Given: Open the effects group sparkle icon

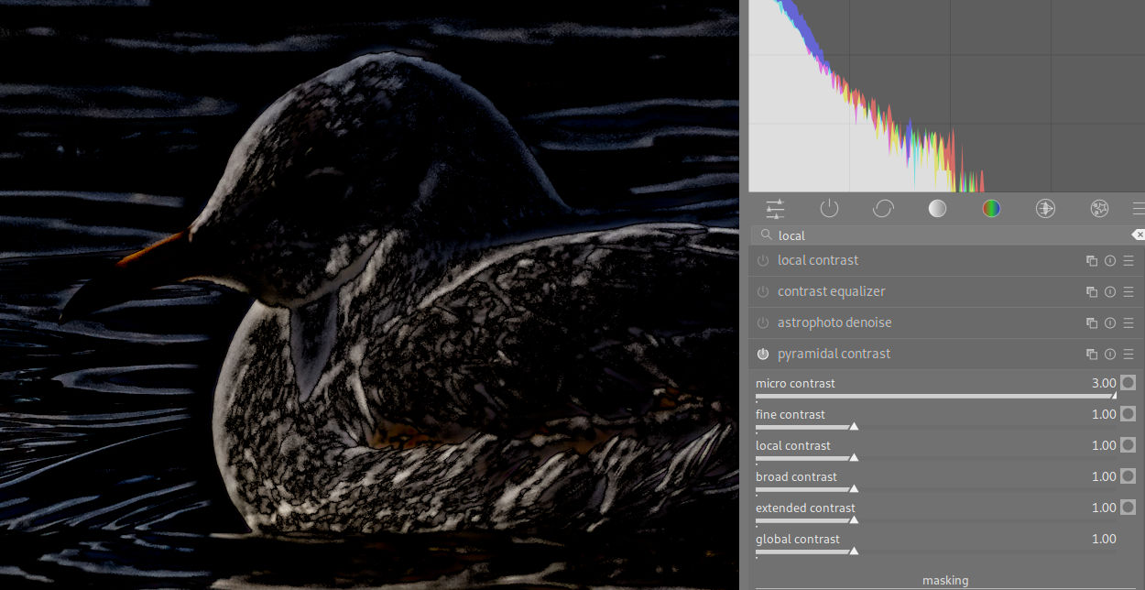Looking at the screenshot, I should (1100, 209).
